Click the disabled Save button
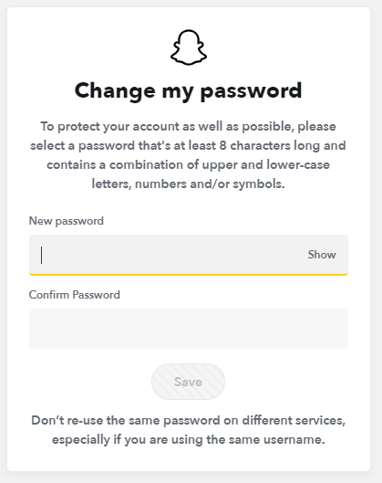 click(x=188, y=382)
